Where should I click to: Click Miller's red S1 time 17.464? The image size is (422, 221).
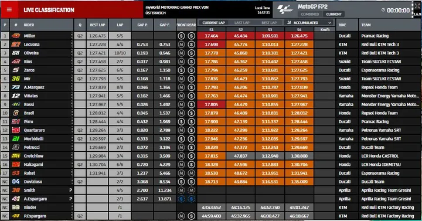(212, 36)
